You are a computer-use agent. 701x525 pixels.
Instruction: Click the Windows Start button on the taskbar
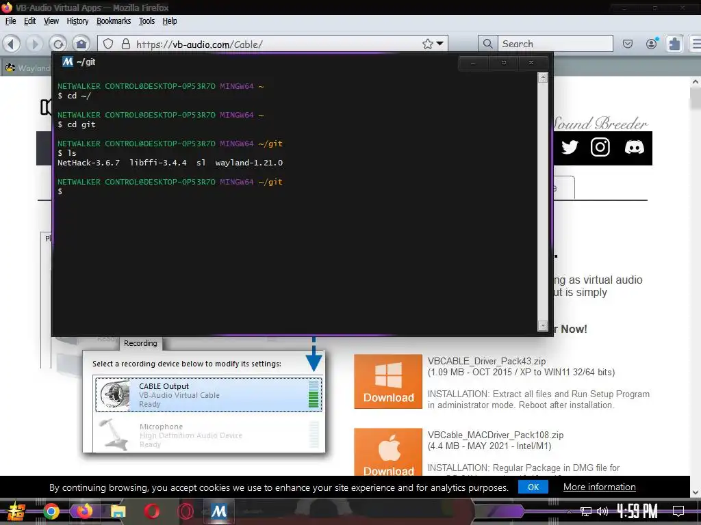16,511
